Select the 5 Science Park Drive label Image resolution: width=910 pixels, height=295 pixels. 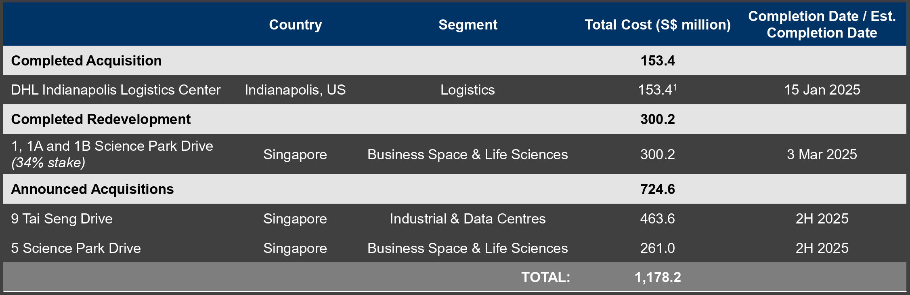click(x=76, y=248)
